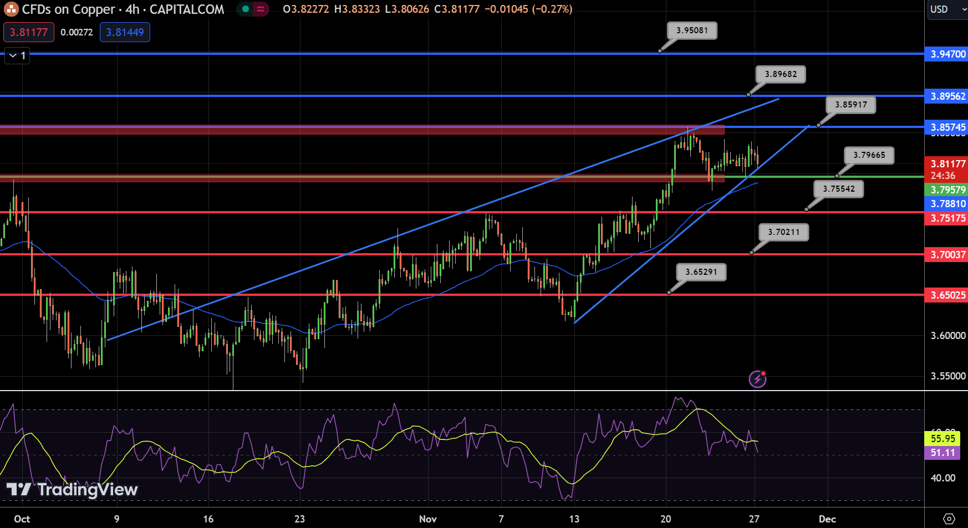The height and width of the screenshot is (528, 968).
Task: Open the lightning bolt quick-action icon
Action: (757, 379)
